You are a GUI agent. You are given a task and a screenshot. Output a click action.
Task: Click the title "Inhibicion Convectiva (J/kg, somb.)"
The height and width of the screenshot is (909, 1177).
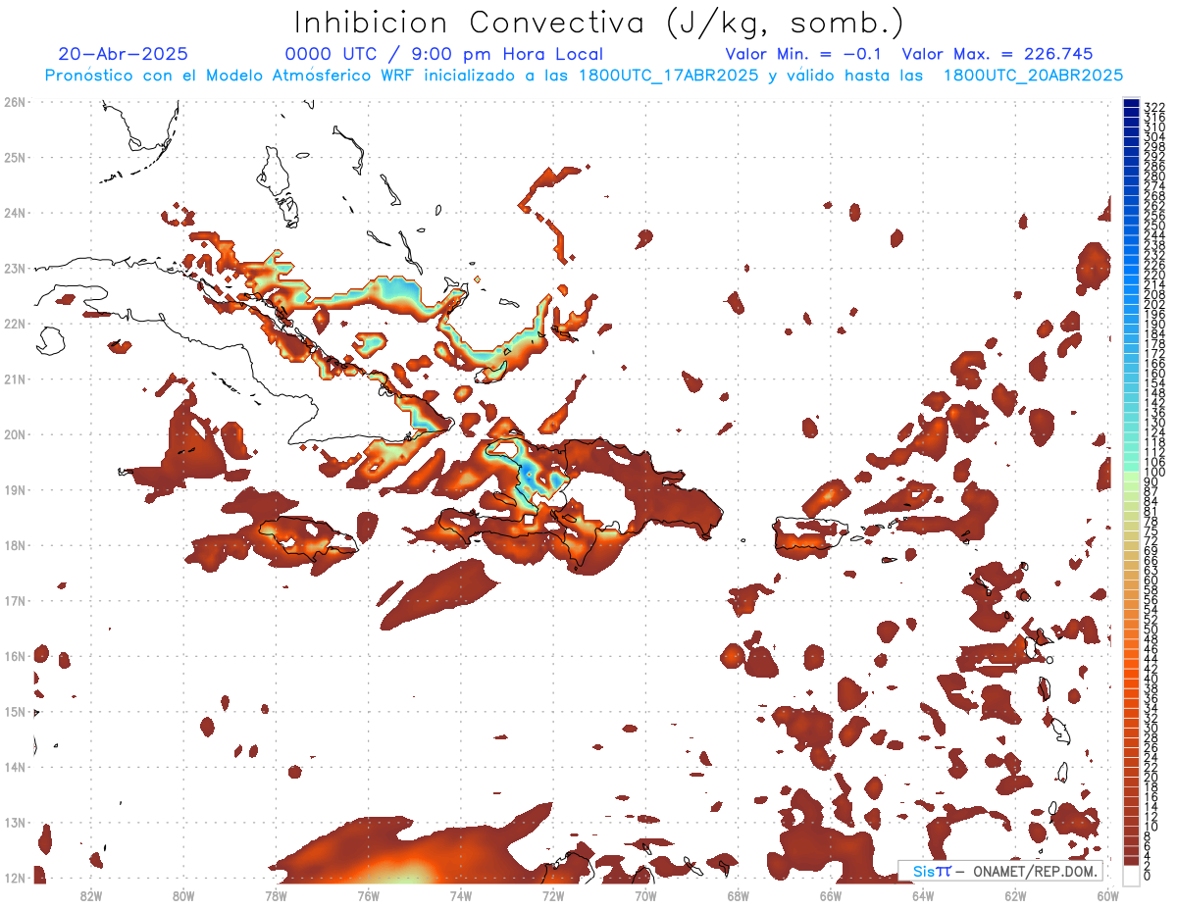point(598,23)
